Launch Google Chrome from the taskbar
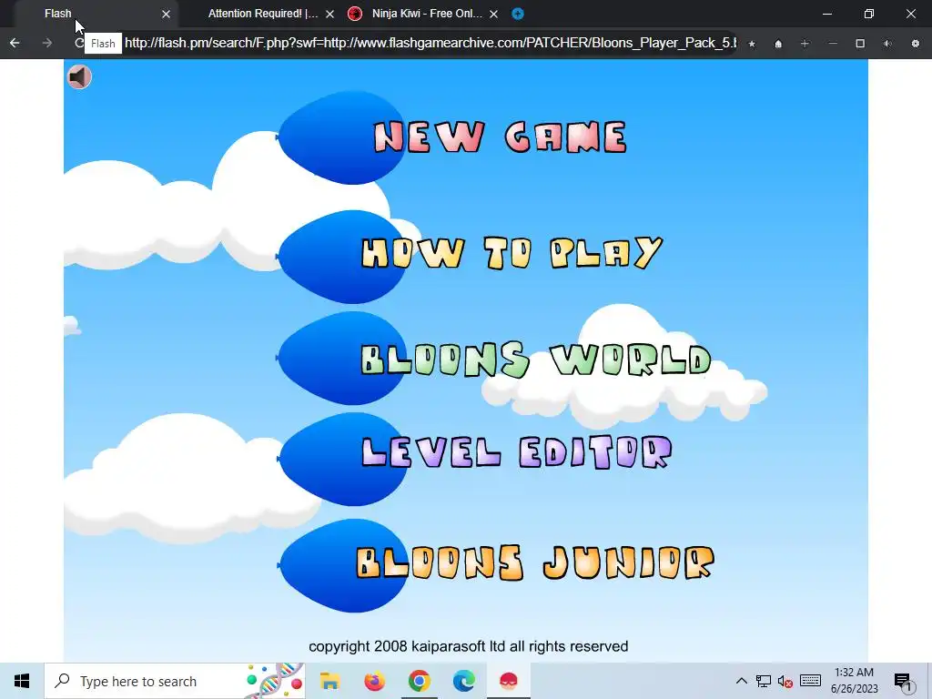 pos(419,681)
